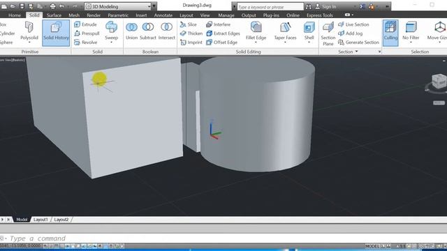Click the Box primitive button

(3, 24)
